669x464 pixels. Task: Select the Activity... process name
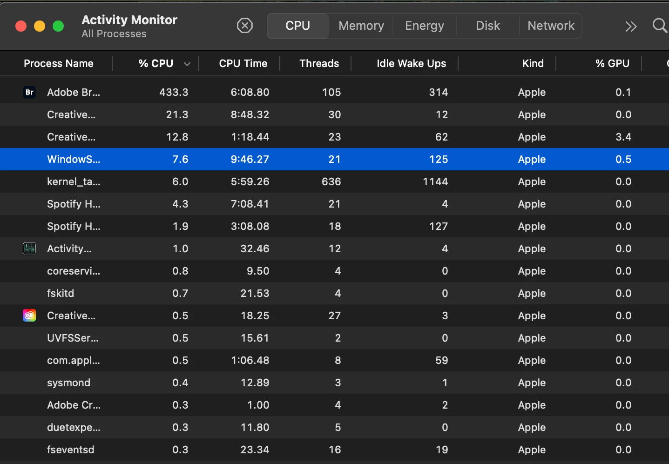point(69,249)
